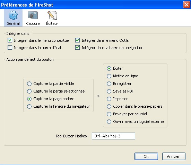Open the Éditeur preferences tab

(x=52, y=18)
